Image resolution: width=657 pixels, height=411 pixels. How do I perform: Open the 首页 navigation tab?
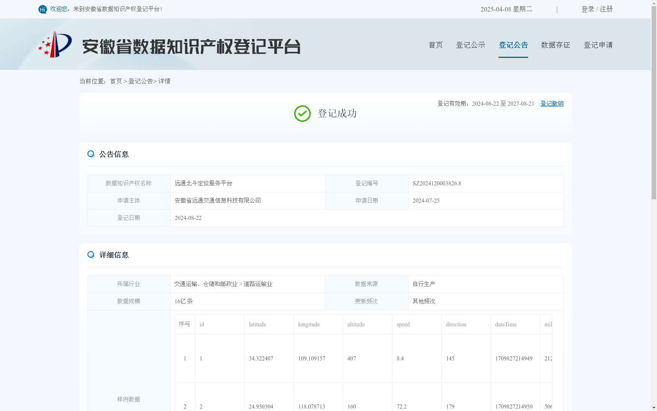(436, 45)
